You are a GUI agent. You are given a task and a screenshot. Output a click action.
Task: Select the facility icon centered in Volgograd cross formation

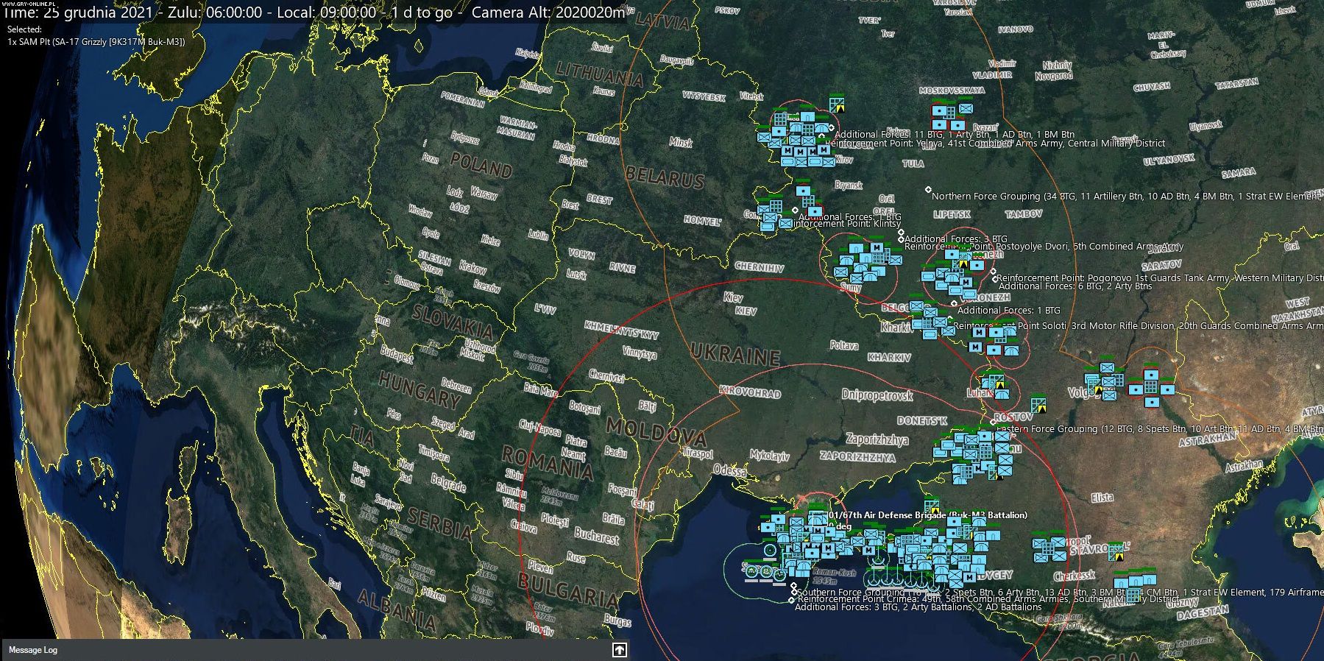1151,388
